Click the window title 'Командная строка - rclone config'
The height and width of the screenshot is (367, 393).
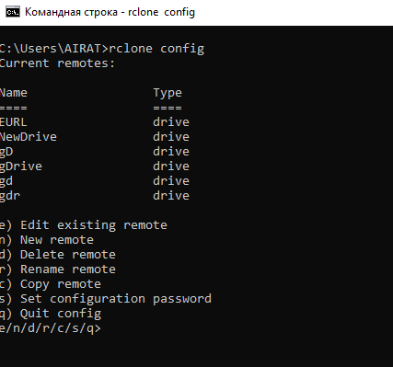(x=110, y=12)
